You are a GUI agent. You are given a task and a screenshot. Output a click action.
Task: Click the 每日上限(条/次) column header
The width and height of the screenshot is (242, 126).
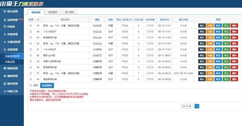click(x=125, y=20)
